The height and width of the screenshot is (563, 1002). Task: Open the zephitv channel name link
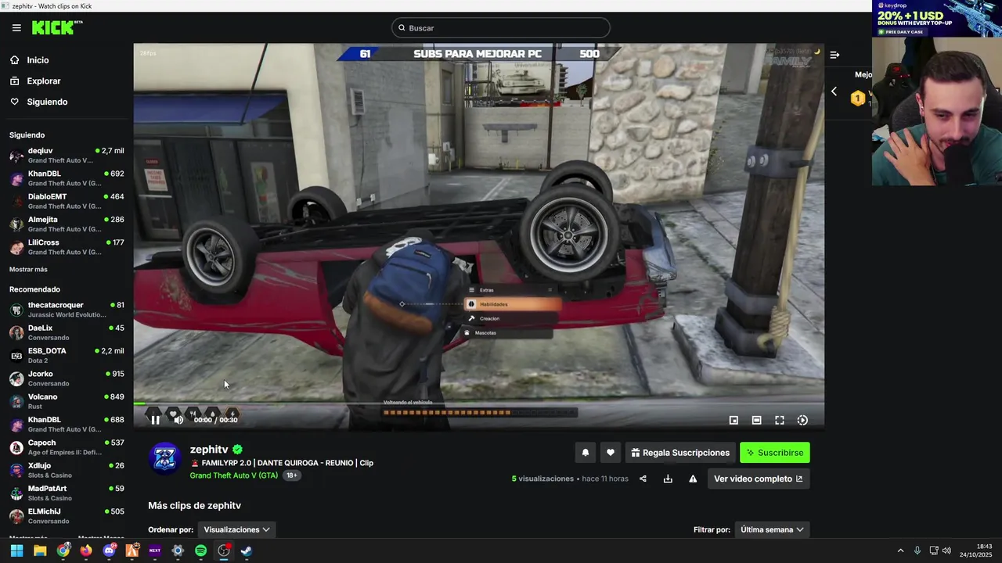(209, 450)
